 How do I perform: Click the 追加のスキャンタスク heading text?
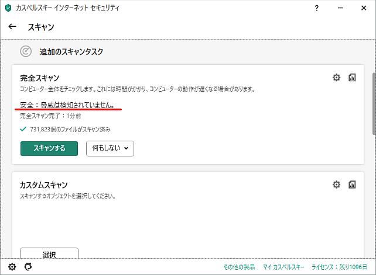coord(71,51)
